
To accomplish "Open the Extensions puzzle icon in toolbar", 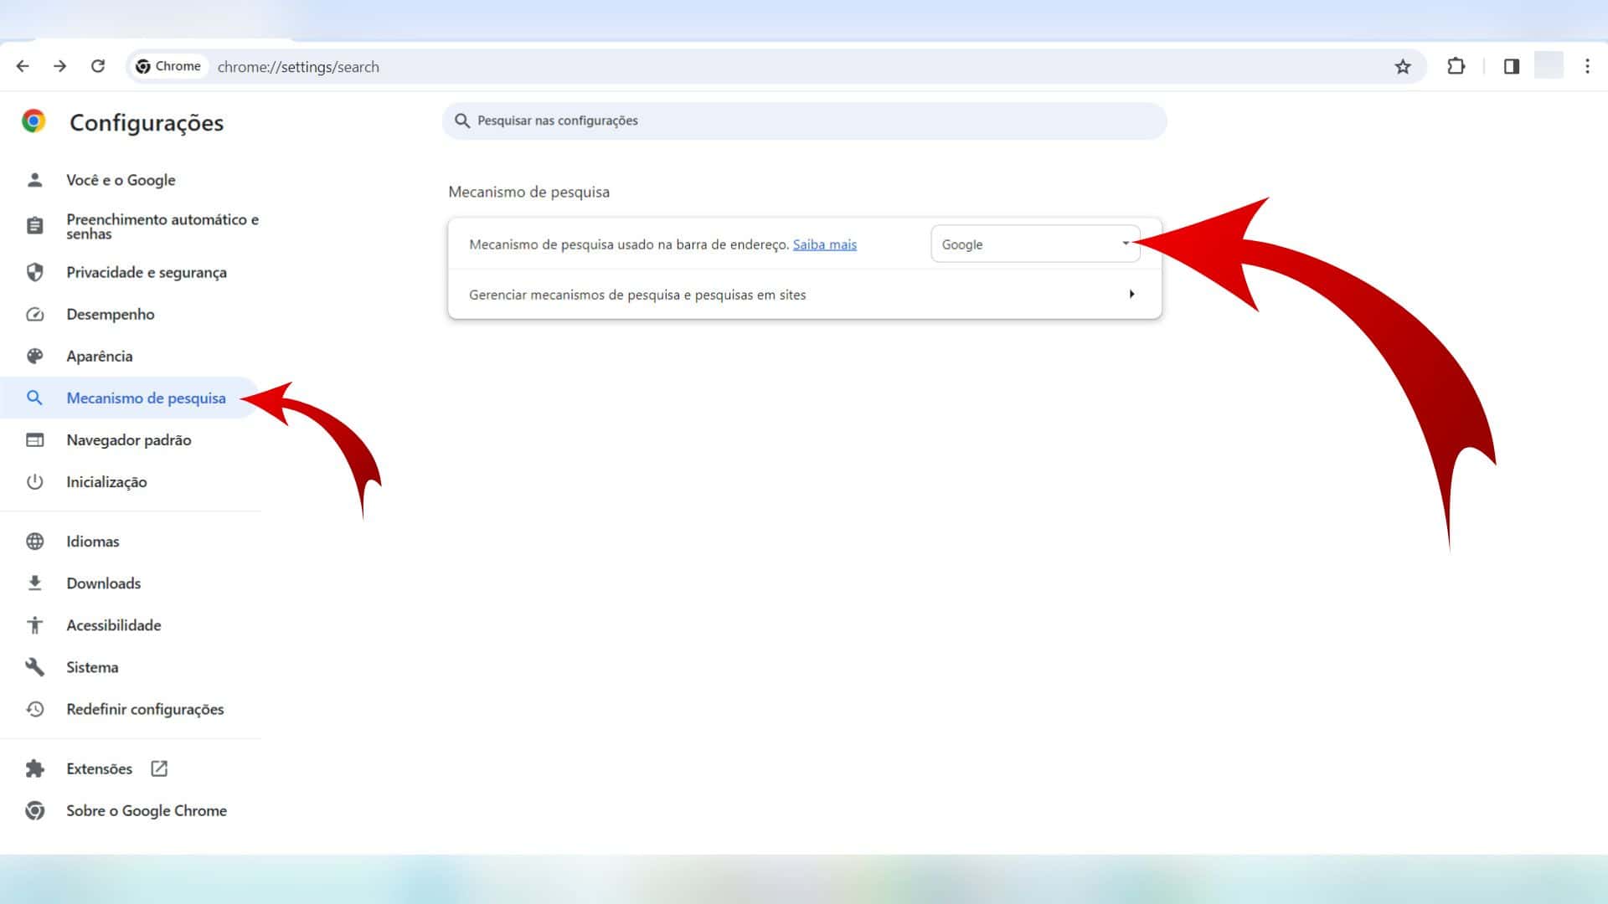I will point(1456,67).
